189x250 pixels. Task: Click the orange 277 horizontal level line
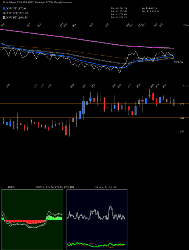click(94, 104)
